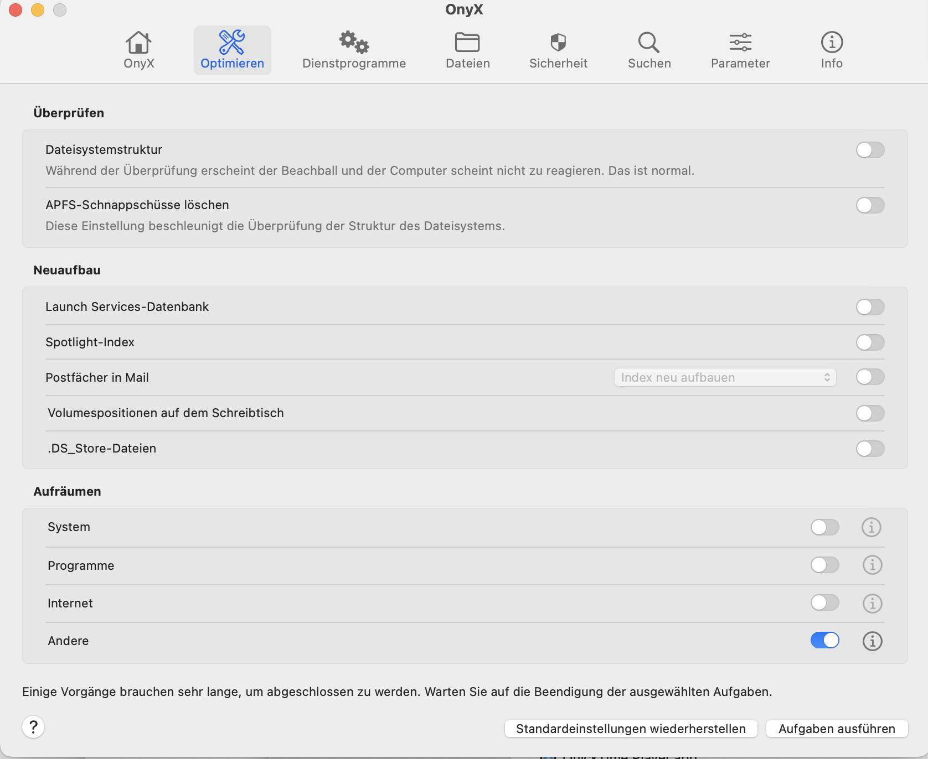The height and width of the screenshot is (759, 928).
Task: Toggle the Postfächer in Mail switch
Action: click(870, 377)
